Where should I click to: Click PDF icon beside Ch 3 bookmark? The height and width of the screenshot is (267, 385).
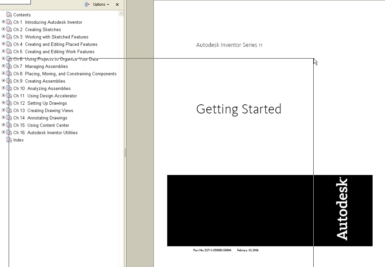point(9,37)
